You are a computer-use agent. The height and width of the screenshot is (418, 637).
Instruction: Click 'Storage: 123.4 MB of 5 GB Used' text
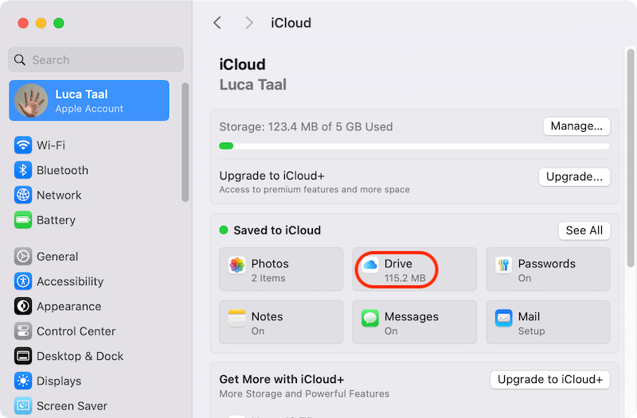306,126
